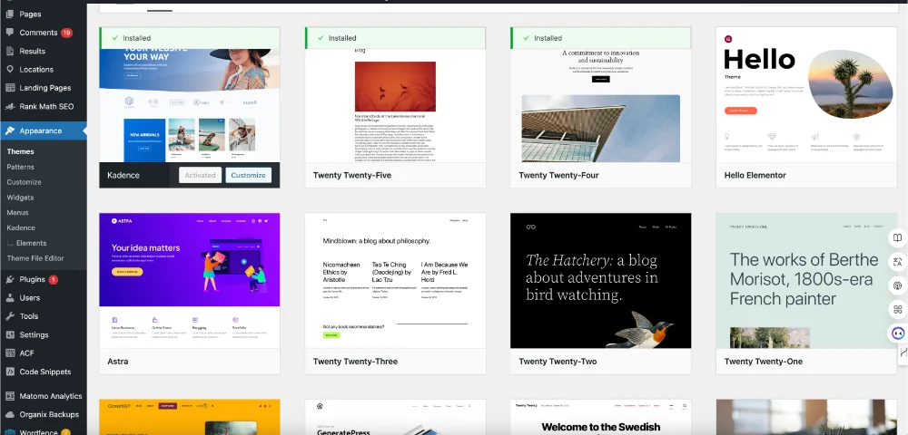Image resolution: width=908 pixels, height=435 pixels.
Task: Open the 'Welcome to the Swedish' theme preview
Action: coord(600,417)
